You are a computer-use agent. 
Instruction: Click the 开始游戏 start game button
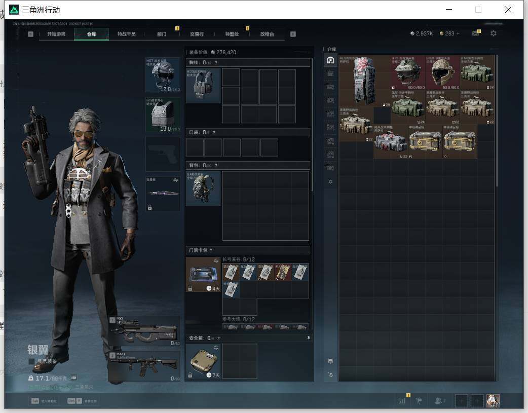(x=56, y=34)
